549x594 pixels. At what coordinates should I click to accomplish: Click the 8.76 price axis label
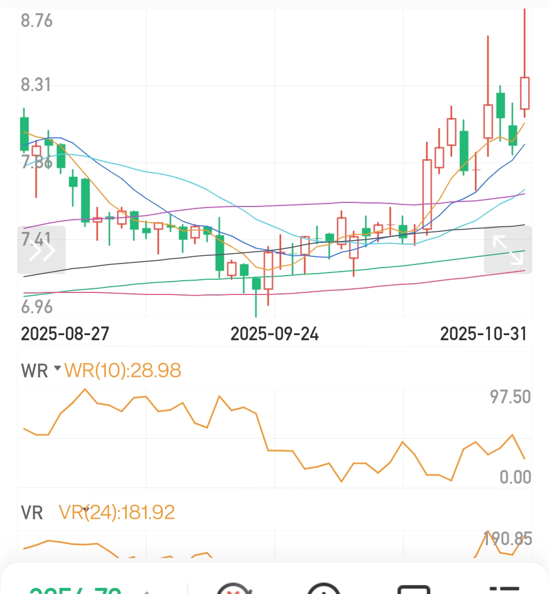coord(37,20)
